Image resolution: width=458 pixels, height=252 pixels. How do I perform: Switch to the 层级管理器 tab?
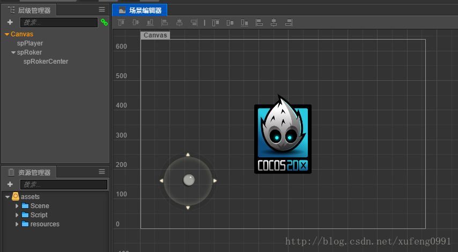click(29, 10)
